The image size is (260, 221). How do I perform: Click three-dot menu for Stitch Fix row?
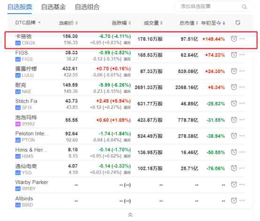point(242,103)
